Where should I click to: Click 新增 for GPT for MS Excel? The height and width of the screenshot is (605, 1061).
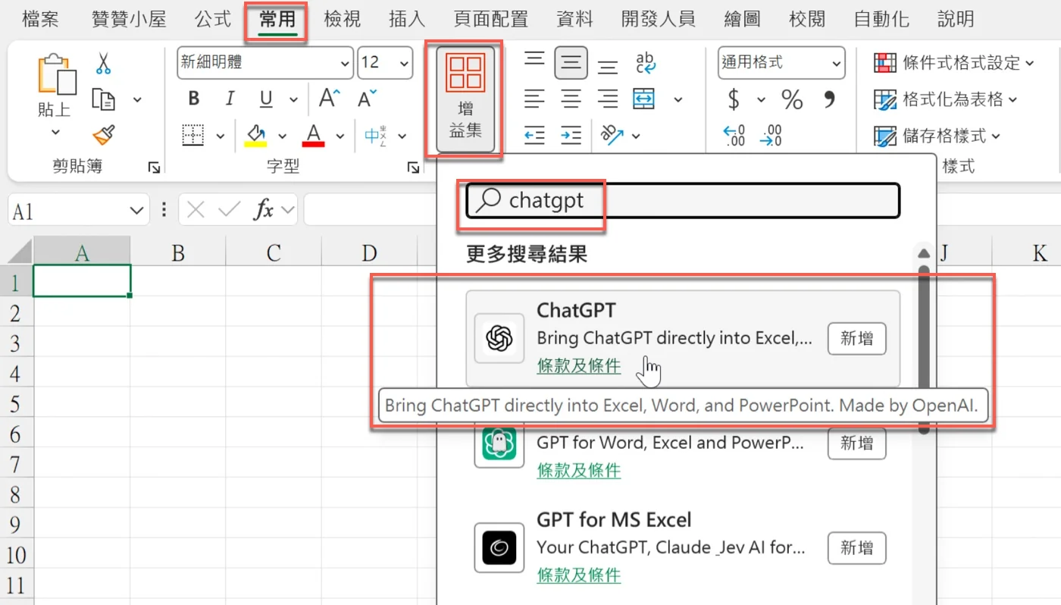[856, 547]
